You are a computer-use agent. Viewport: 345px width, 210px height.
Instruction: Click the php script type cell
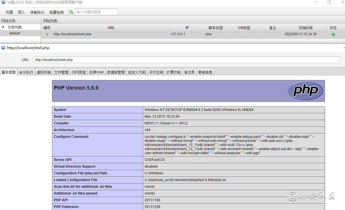pyautogui.click(x=216, y=34)
